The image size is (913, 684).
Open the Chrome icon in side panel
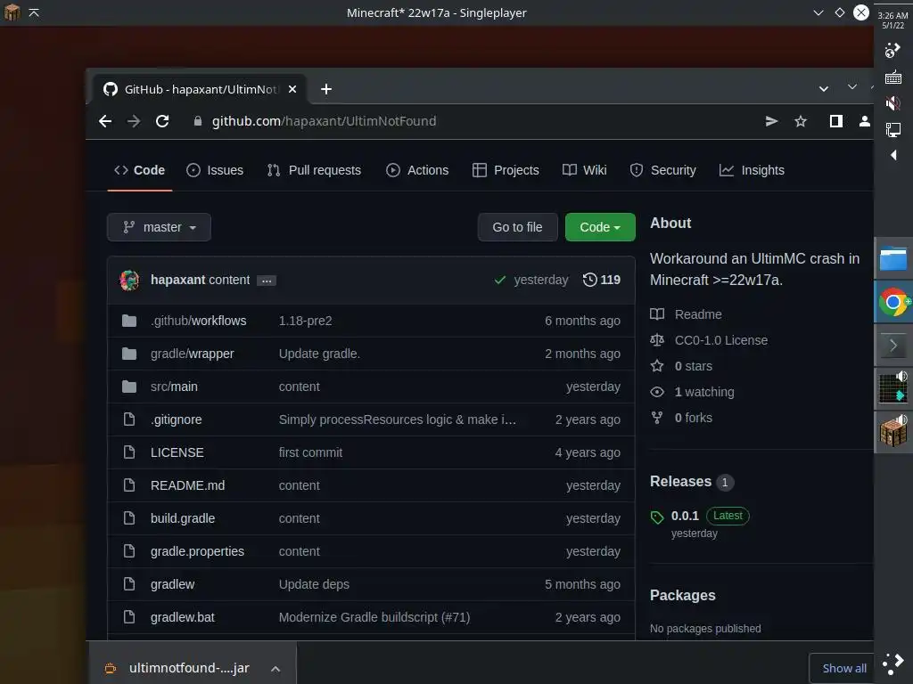893,302
